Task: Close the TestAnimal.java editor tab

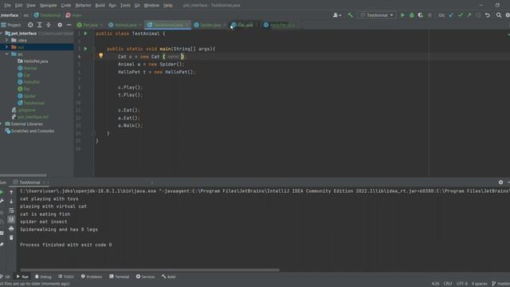Action: coord(187,25)
